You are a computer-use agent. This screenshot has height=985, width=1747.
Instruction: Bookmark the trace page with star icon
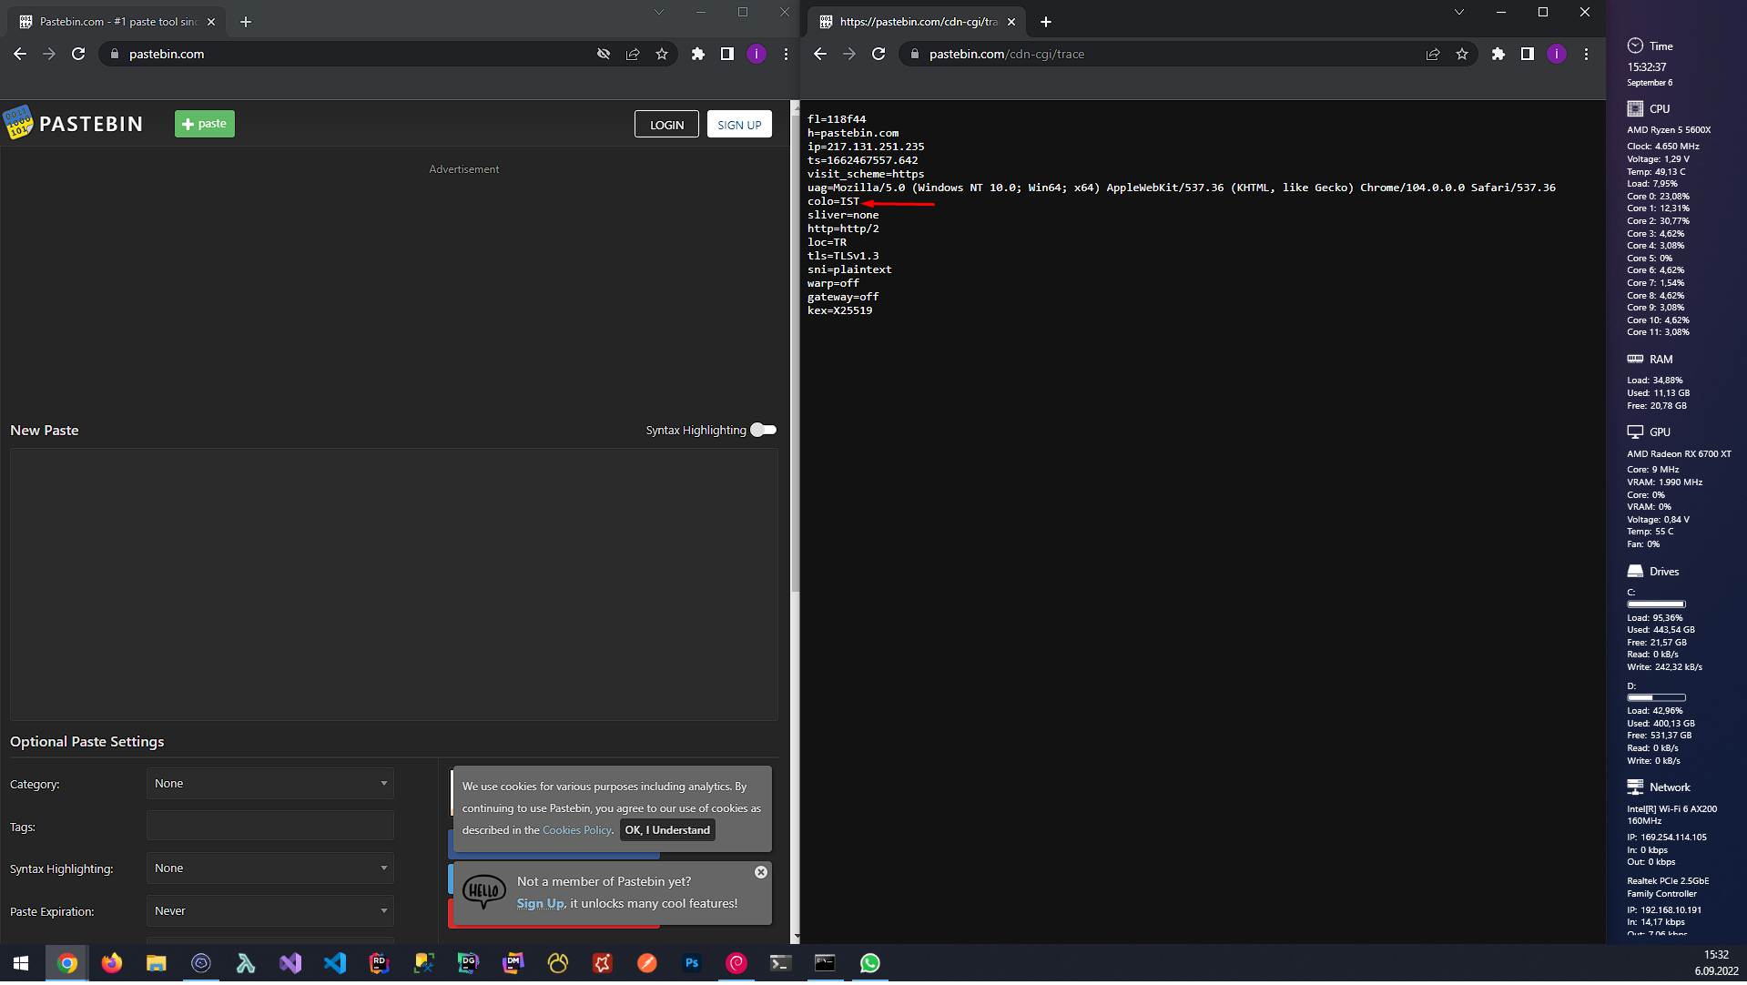click(x=1462, y=54)
